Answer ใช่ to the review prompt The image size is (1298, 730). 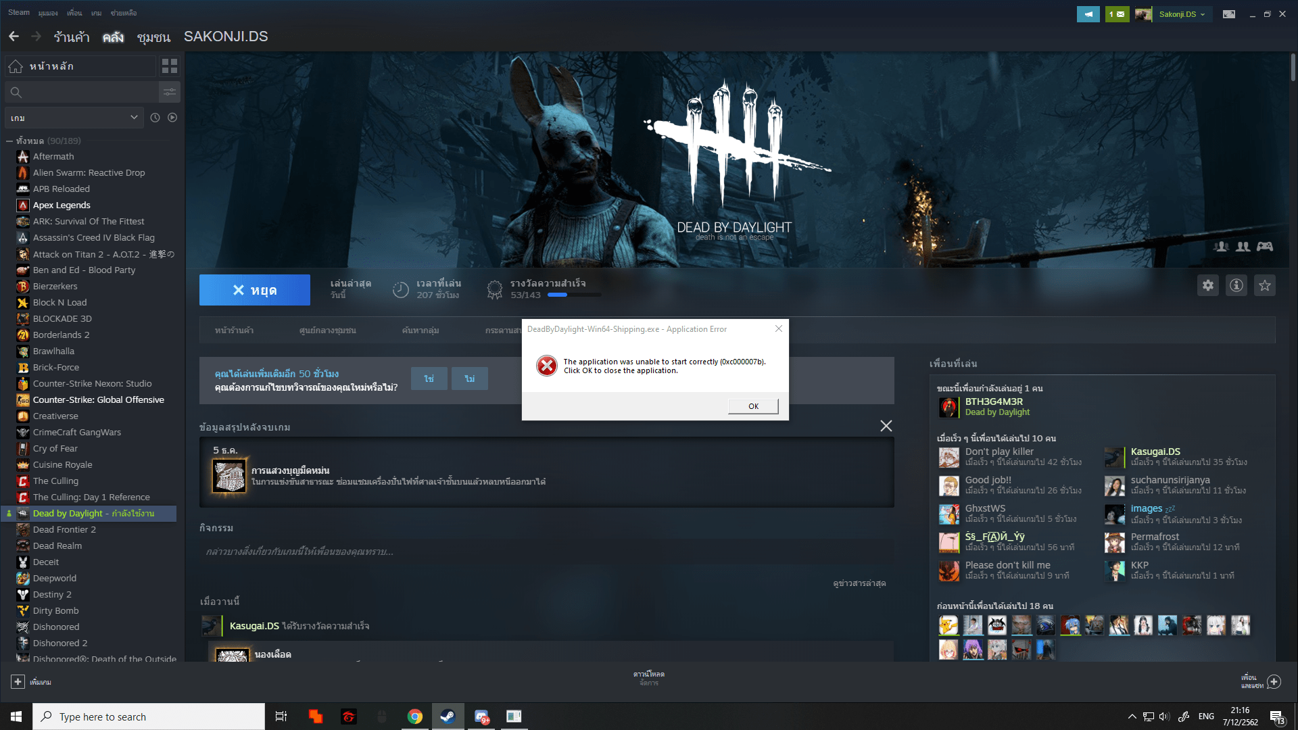429,379
